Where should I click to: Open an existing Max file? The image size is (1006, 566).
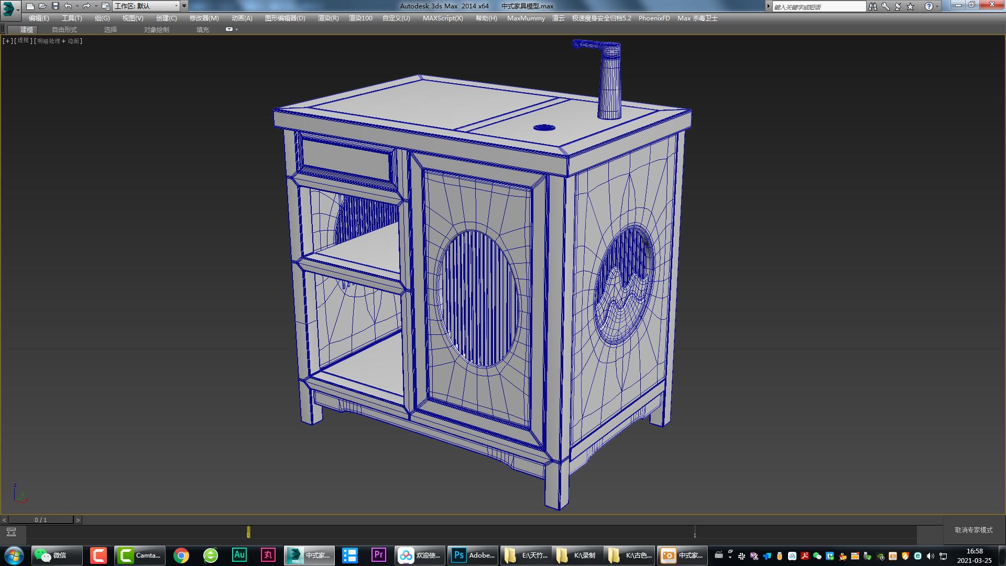[42, 6]
